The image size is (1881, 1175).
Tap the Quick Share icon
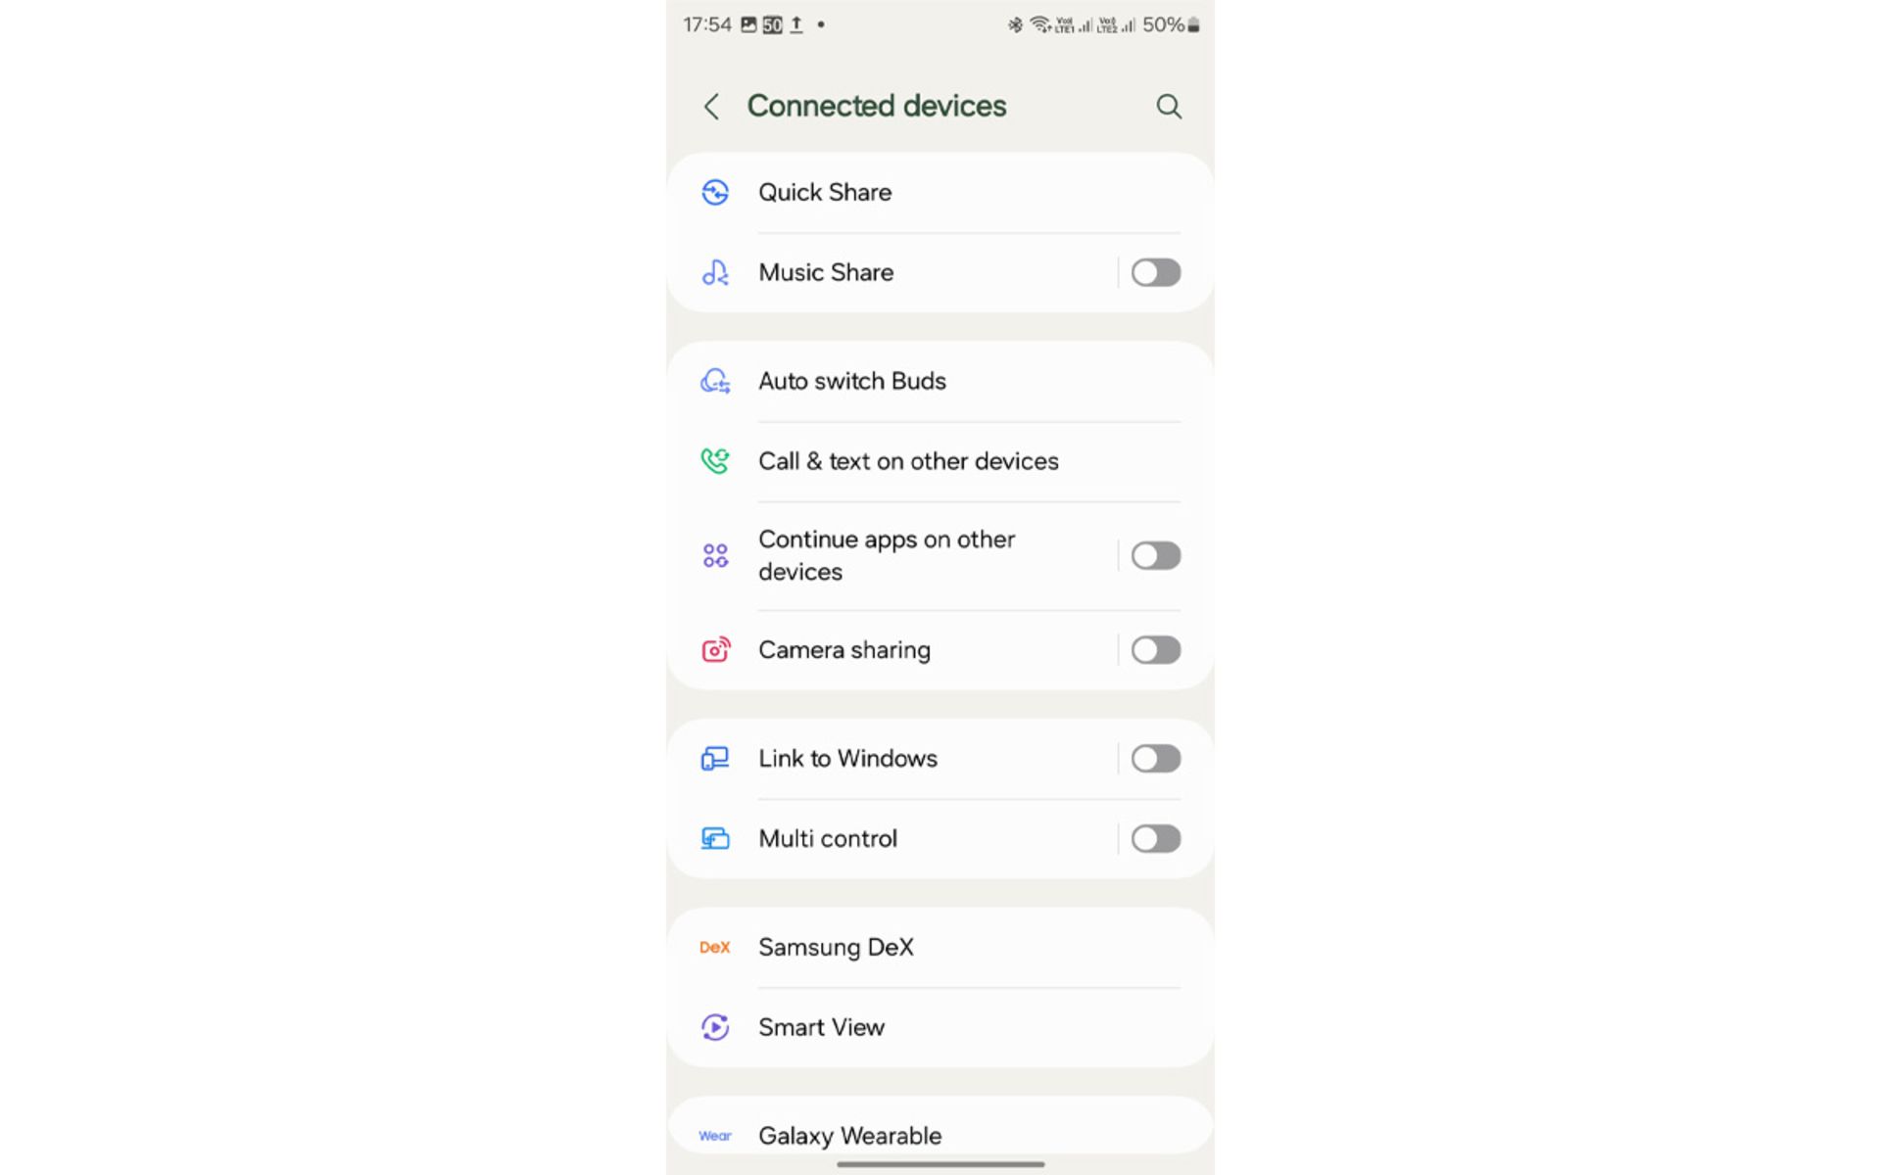tap(715, 193)
